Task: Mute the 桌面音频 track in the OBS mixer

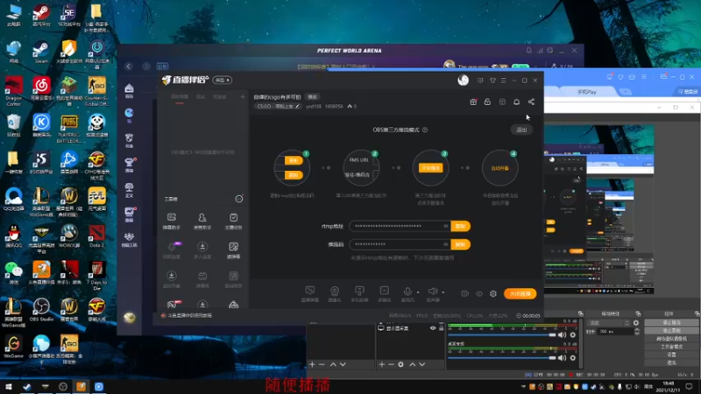Action: 563,358
